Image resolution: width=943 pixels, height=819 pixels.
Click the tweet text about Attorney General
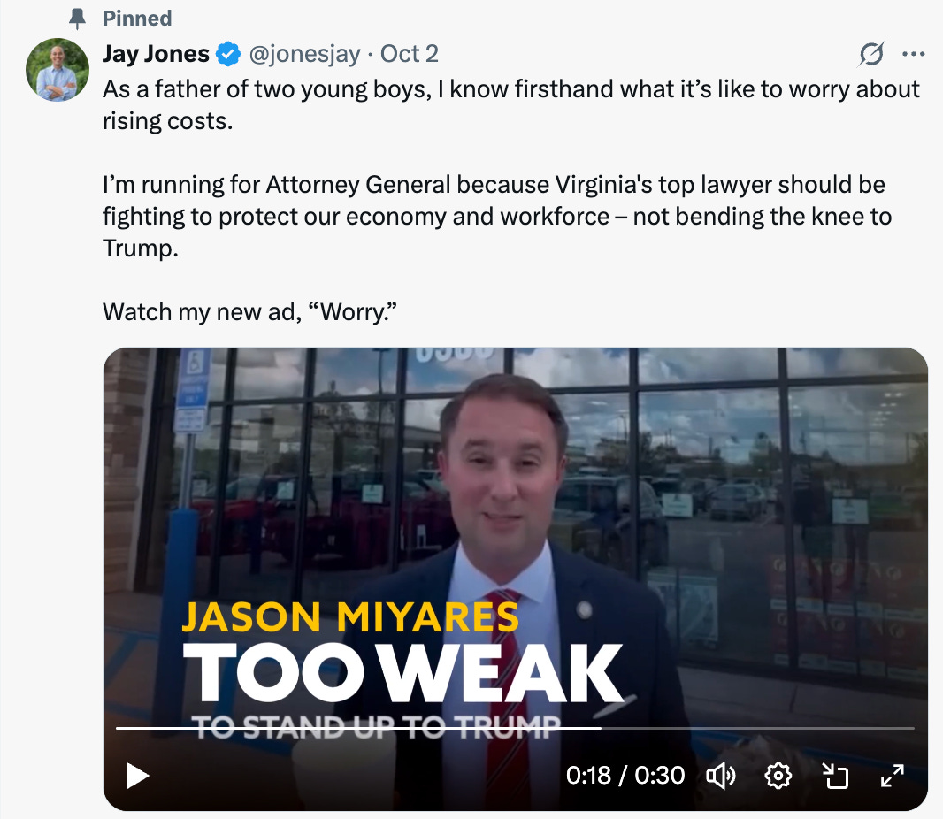[x=497, y=217]
